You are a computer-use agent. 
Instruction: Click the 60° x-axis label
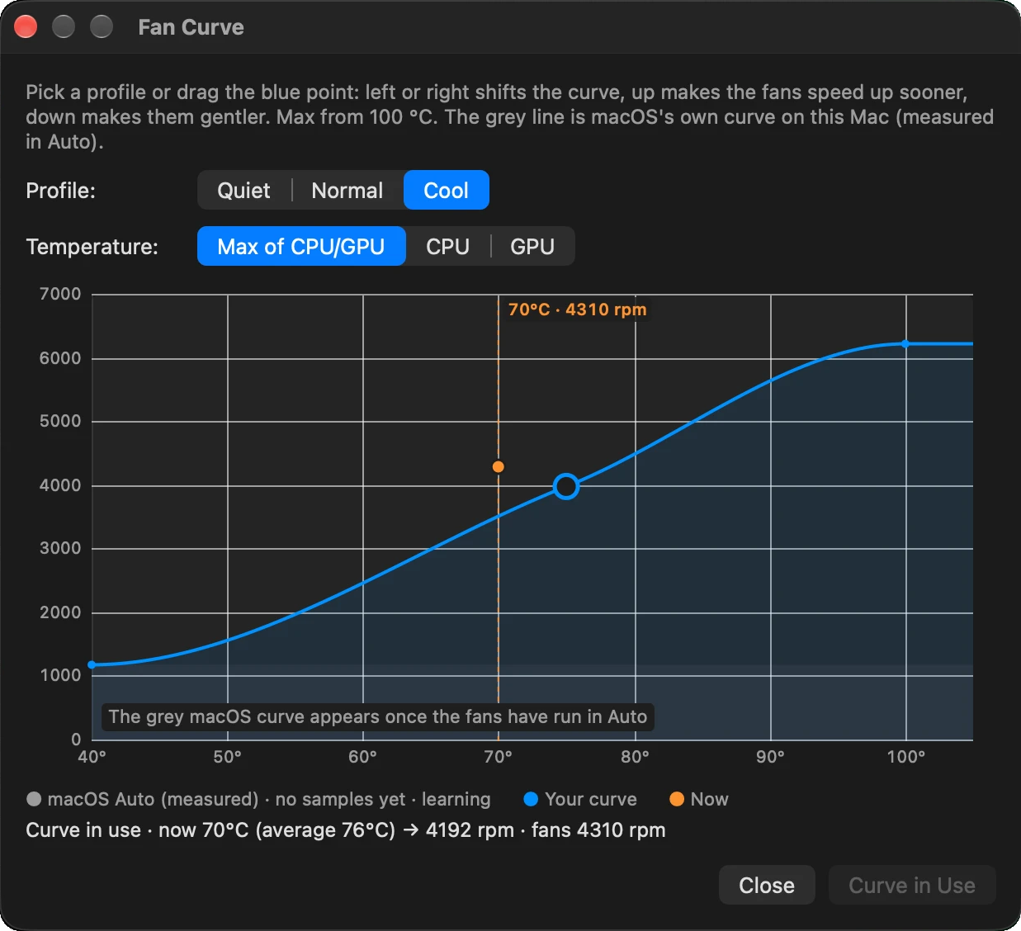click(362, 757)
